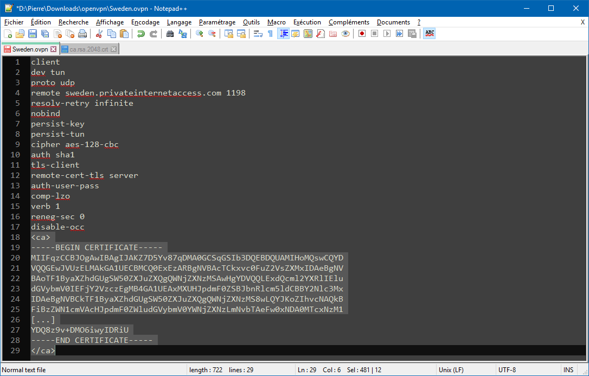Viewport: 589px width, 376px height.
Task: Click the 'length : 722' status entry
Action: click(x=206, y=370)
